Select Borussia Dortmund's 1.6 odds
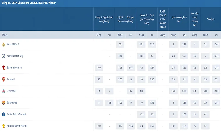Viewport: 221px width, 131px height. (120, 126)
